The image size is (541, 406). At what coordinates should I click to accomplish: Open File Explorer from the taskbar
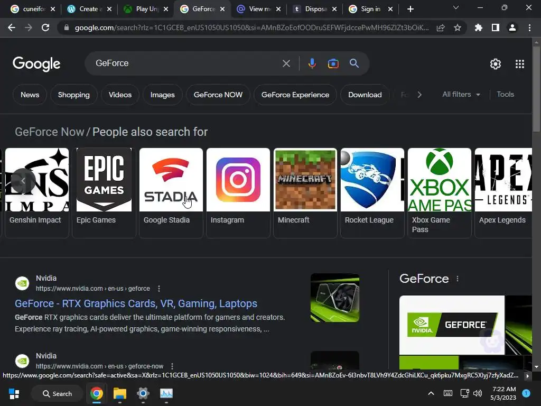coord(120,393)
